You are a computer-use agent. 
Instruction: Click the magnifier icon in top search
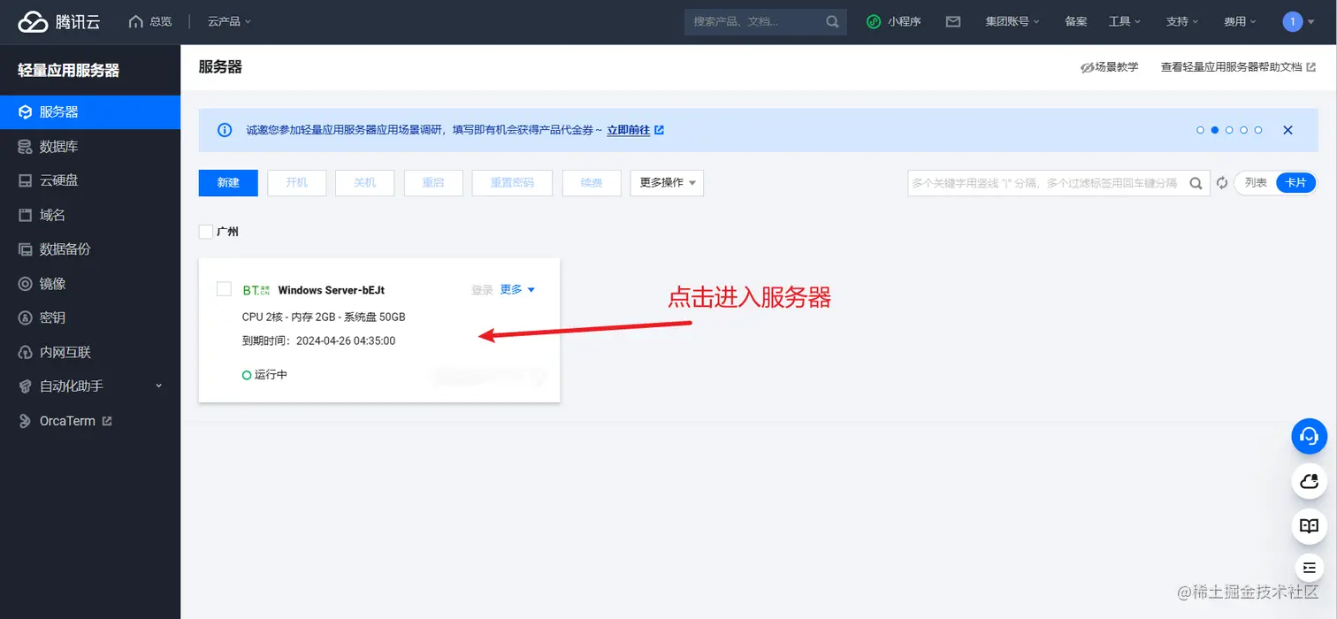click(832, 21)
